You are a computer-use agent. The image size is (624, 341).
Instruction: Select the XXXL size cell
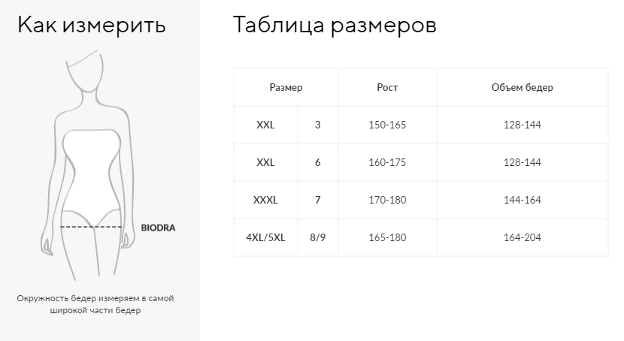click(x=265, y=200)
